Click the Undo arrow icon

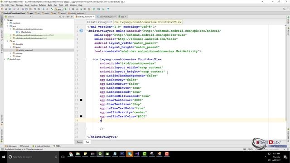14,9
